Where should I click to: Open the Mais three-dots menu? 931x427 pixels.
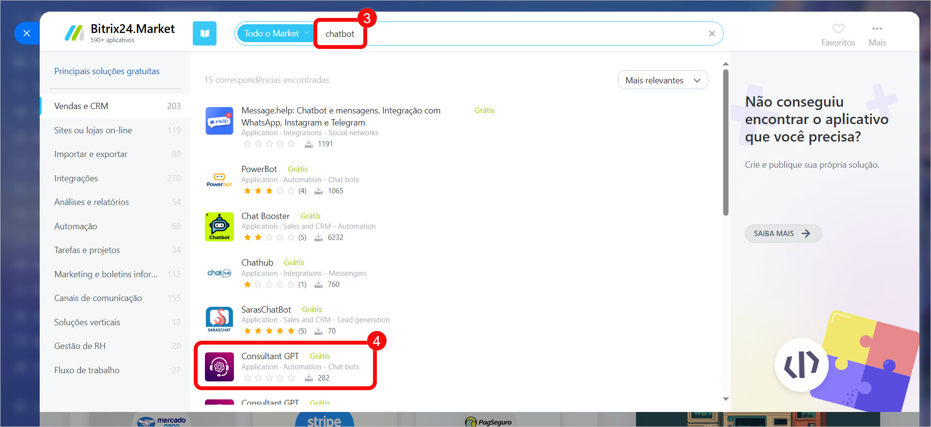pyautogui.click(x=877, y=35)
